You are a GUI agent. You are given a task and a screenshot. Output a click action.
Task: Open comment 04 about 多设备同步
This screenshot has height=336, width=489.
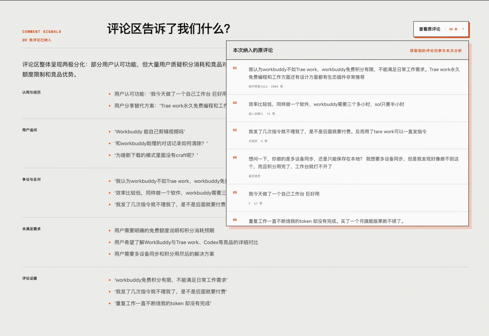tap(347, 167)
